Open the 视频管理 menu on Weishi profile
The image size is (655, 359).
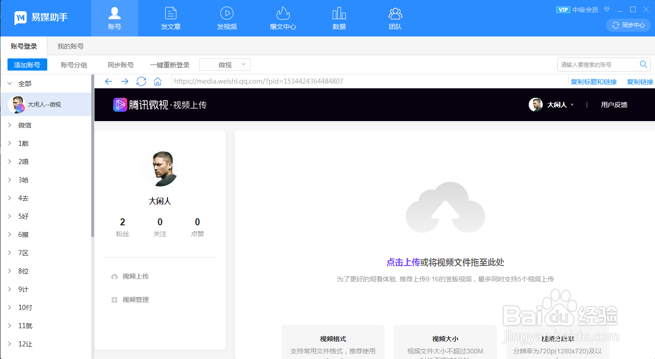136,299
